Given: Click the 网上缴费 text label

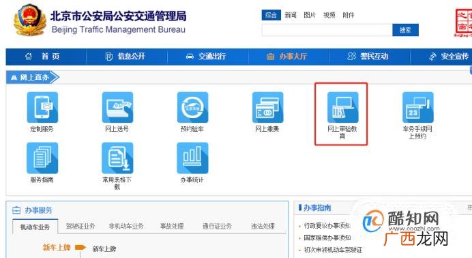Looking at the screenshot, I should pyautogui.click(x=267, y=129).
